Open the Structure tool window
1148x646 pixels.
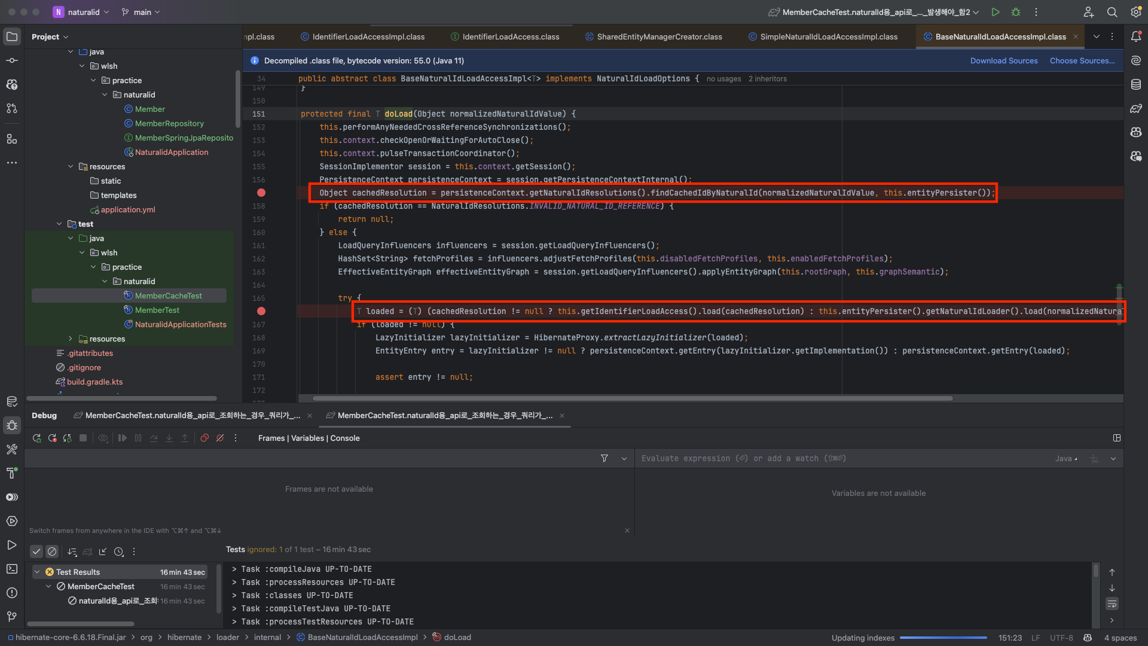(12, 139)
